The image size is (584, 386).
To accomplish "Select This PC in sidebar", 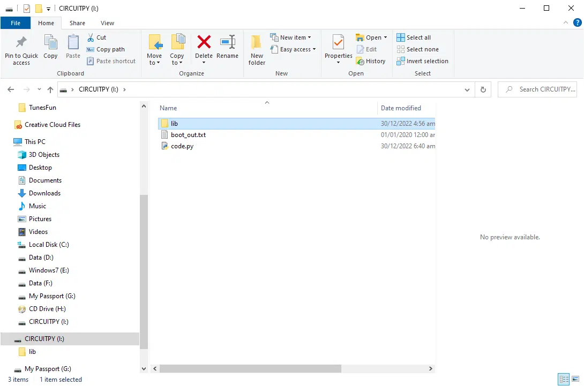I will tap(35, 142).
